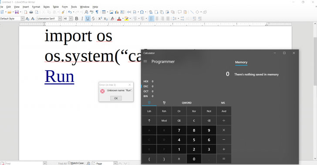Toggle formatting marks pilcrow icon
Viewport: 317px width, 165px height.
[97, 12]
